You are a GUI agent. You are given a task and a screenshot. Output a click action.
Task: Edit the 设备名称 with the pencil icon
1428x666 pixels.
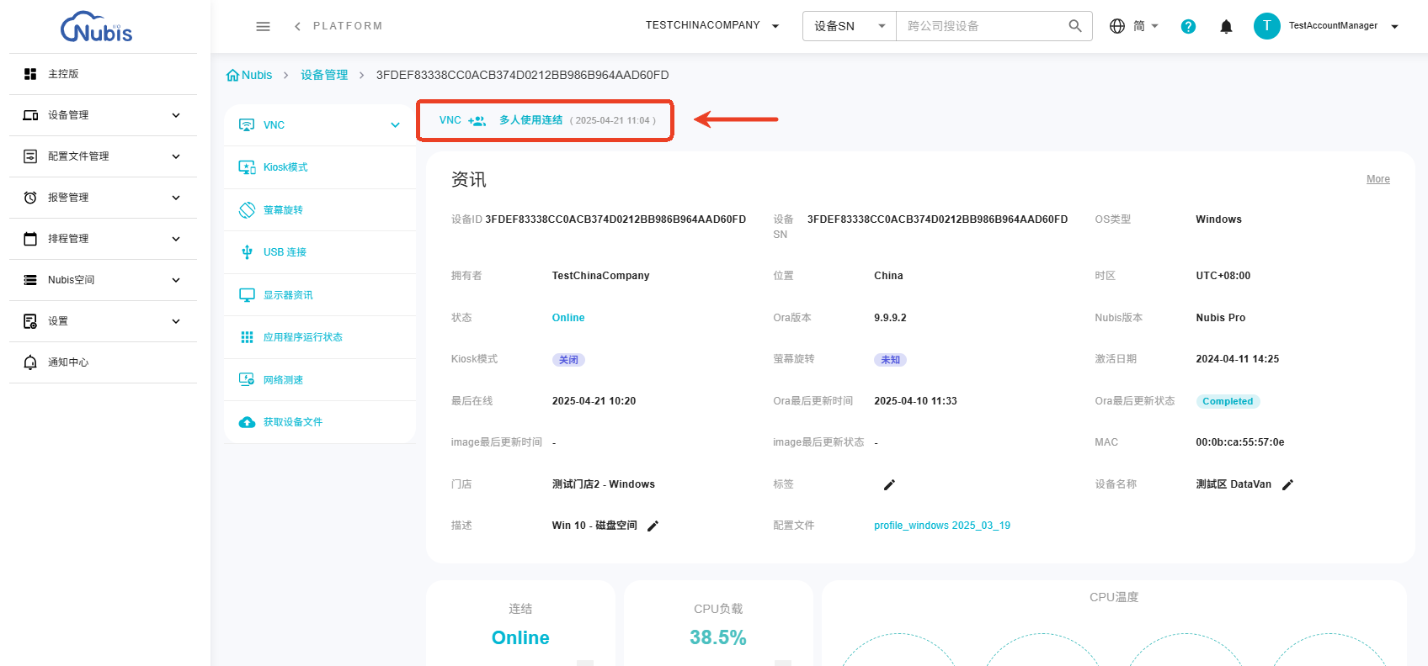(x=1287, y=484)
